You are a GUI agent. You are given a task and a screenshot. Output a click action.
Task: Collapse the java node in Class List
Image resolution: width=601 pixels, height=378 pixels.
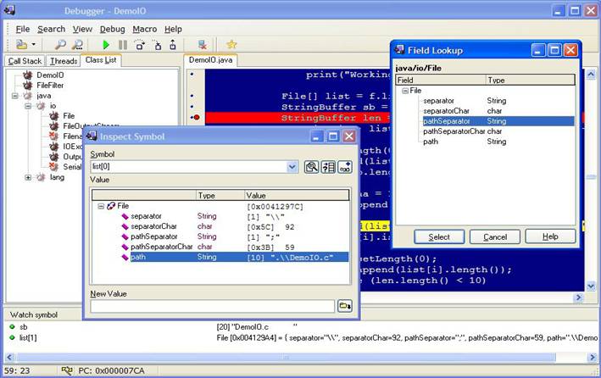pos(15,96)
